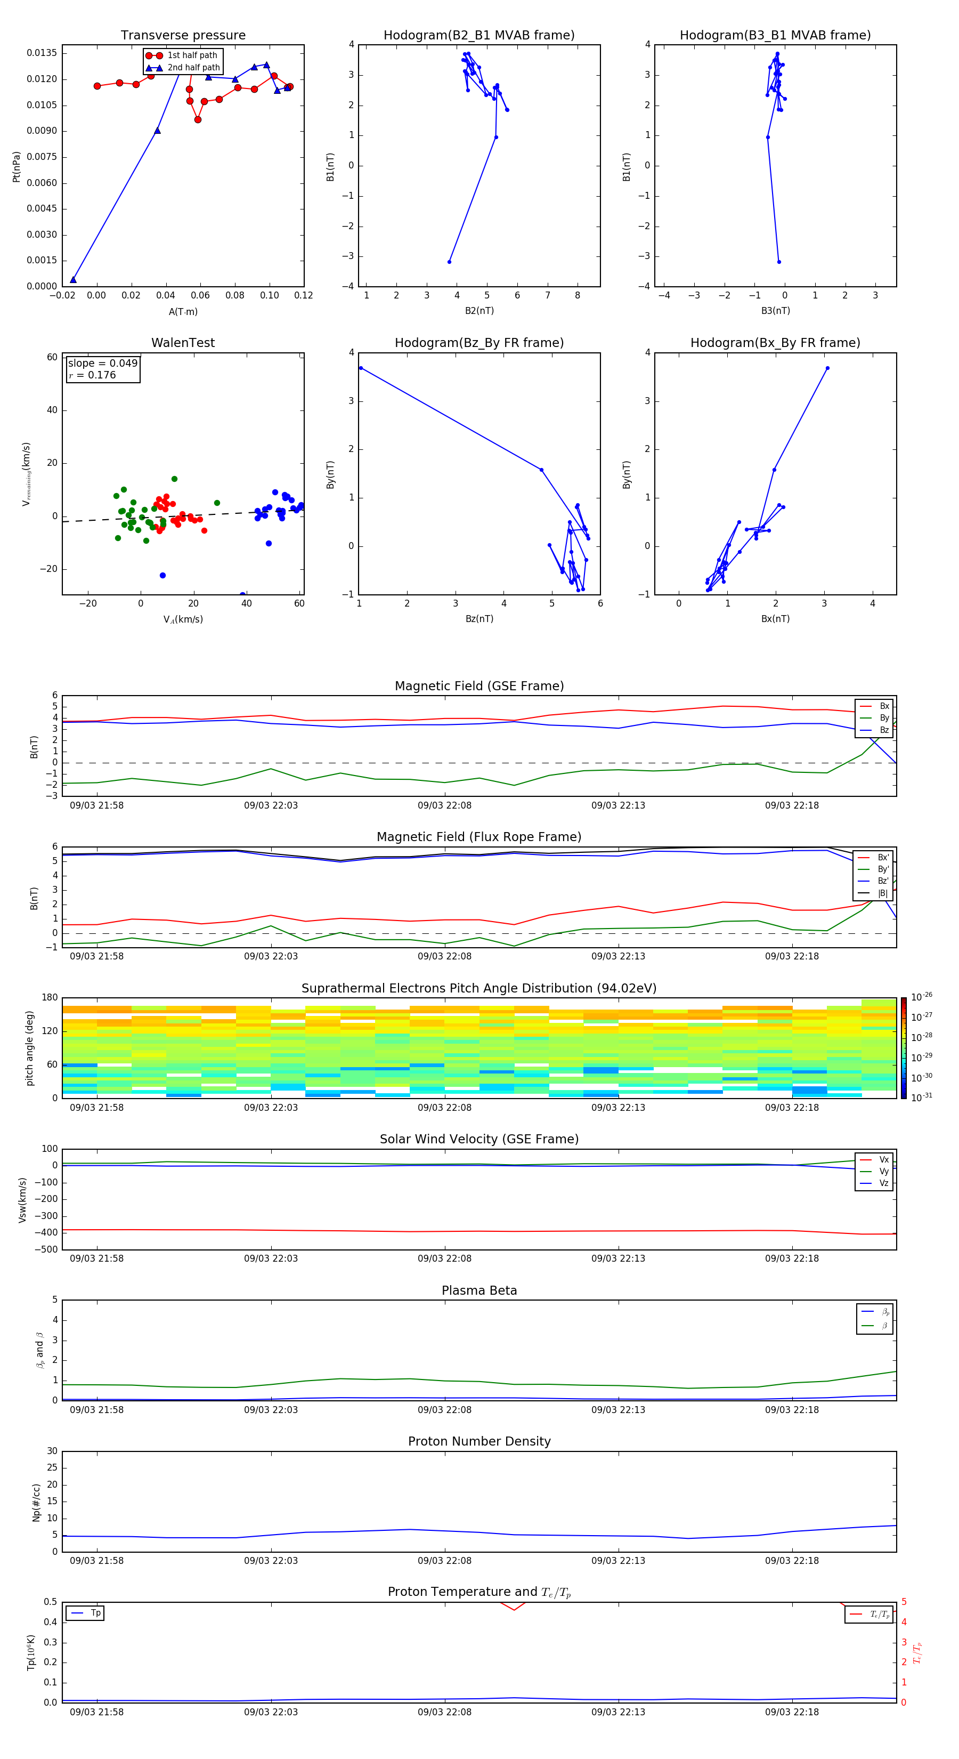Click the Bz legend entry in GSE magnetic field plot
The width and height of the screenshot is (959, 1759).
[x=874, y=730]
